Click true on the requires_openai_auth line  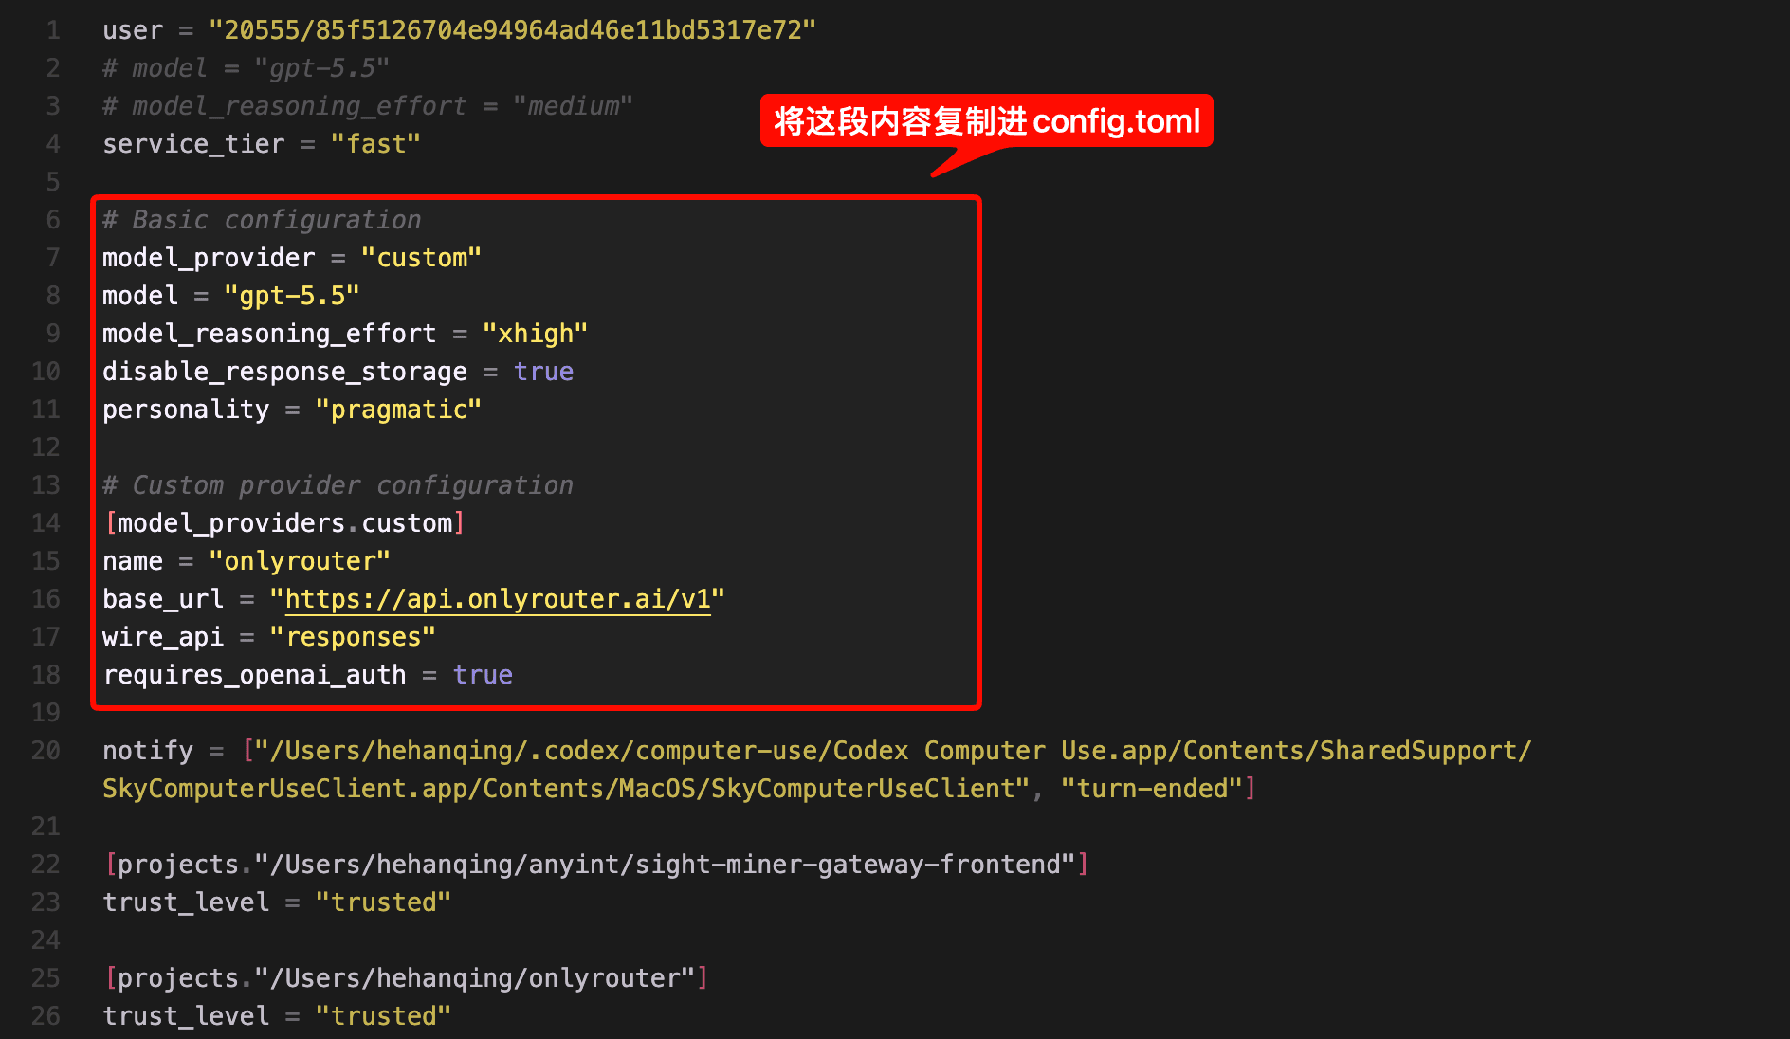(483, 675)
